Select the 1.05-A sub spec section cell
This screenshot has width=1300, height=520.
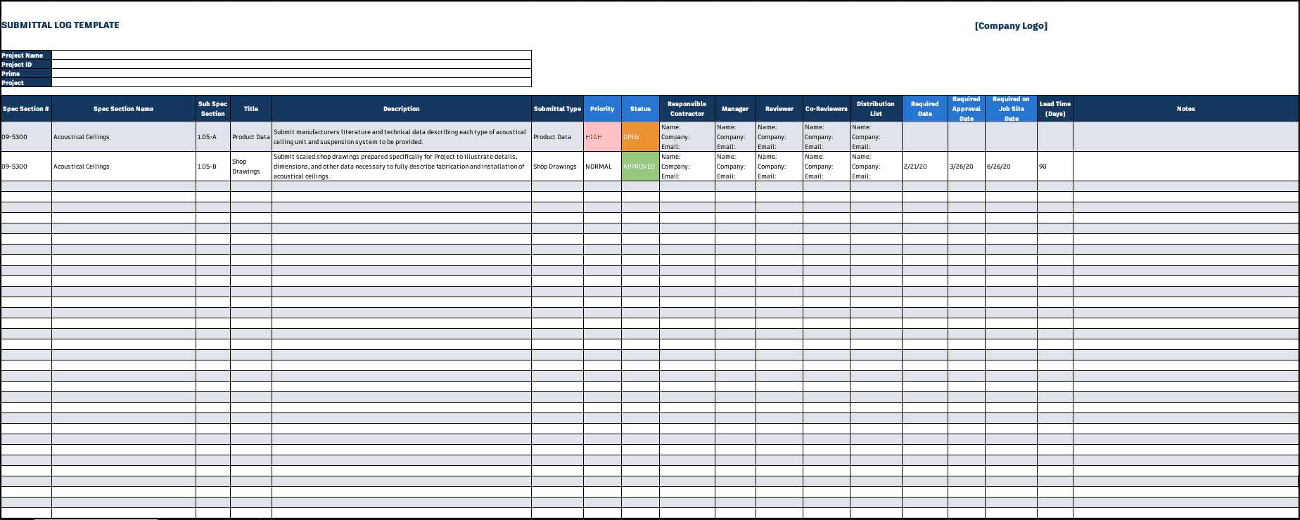point(213,137)
